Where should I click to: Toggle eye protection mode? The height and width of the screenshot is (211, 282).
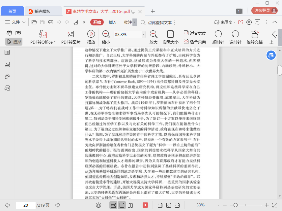point(99,205)
